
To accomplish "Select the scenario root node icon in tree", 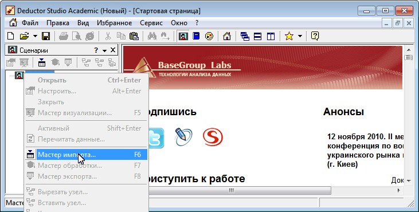I will (19, 76).
